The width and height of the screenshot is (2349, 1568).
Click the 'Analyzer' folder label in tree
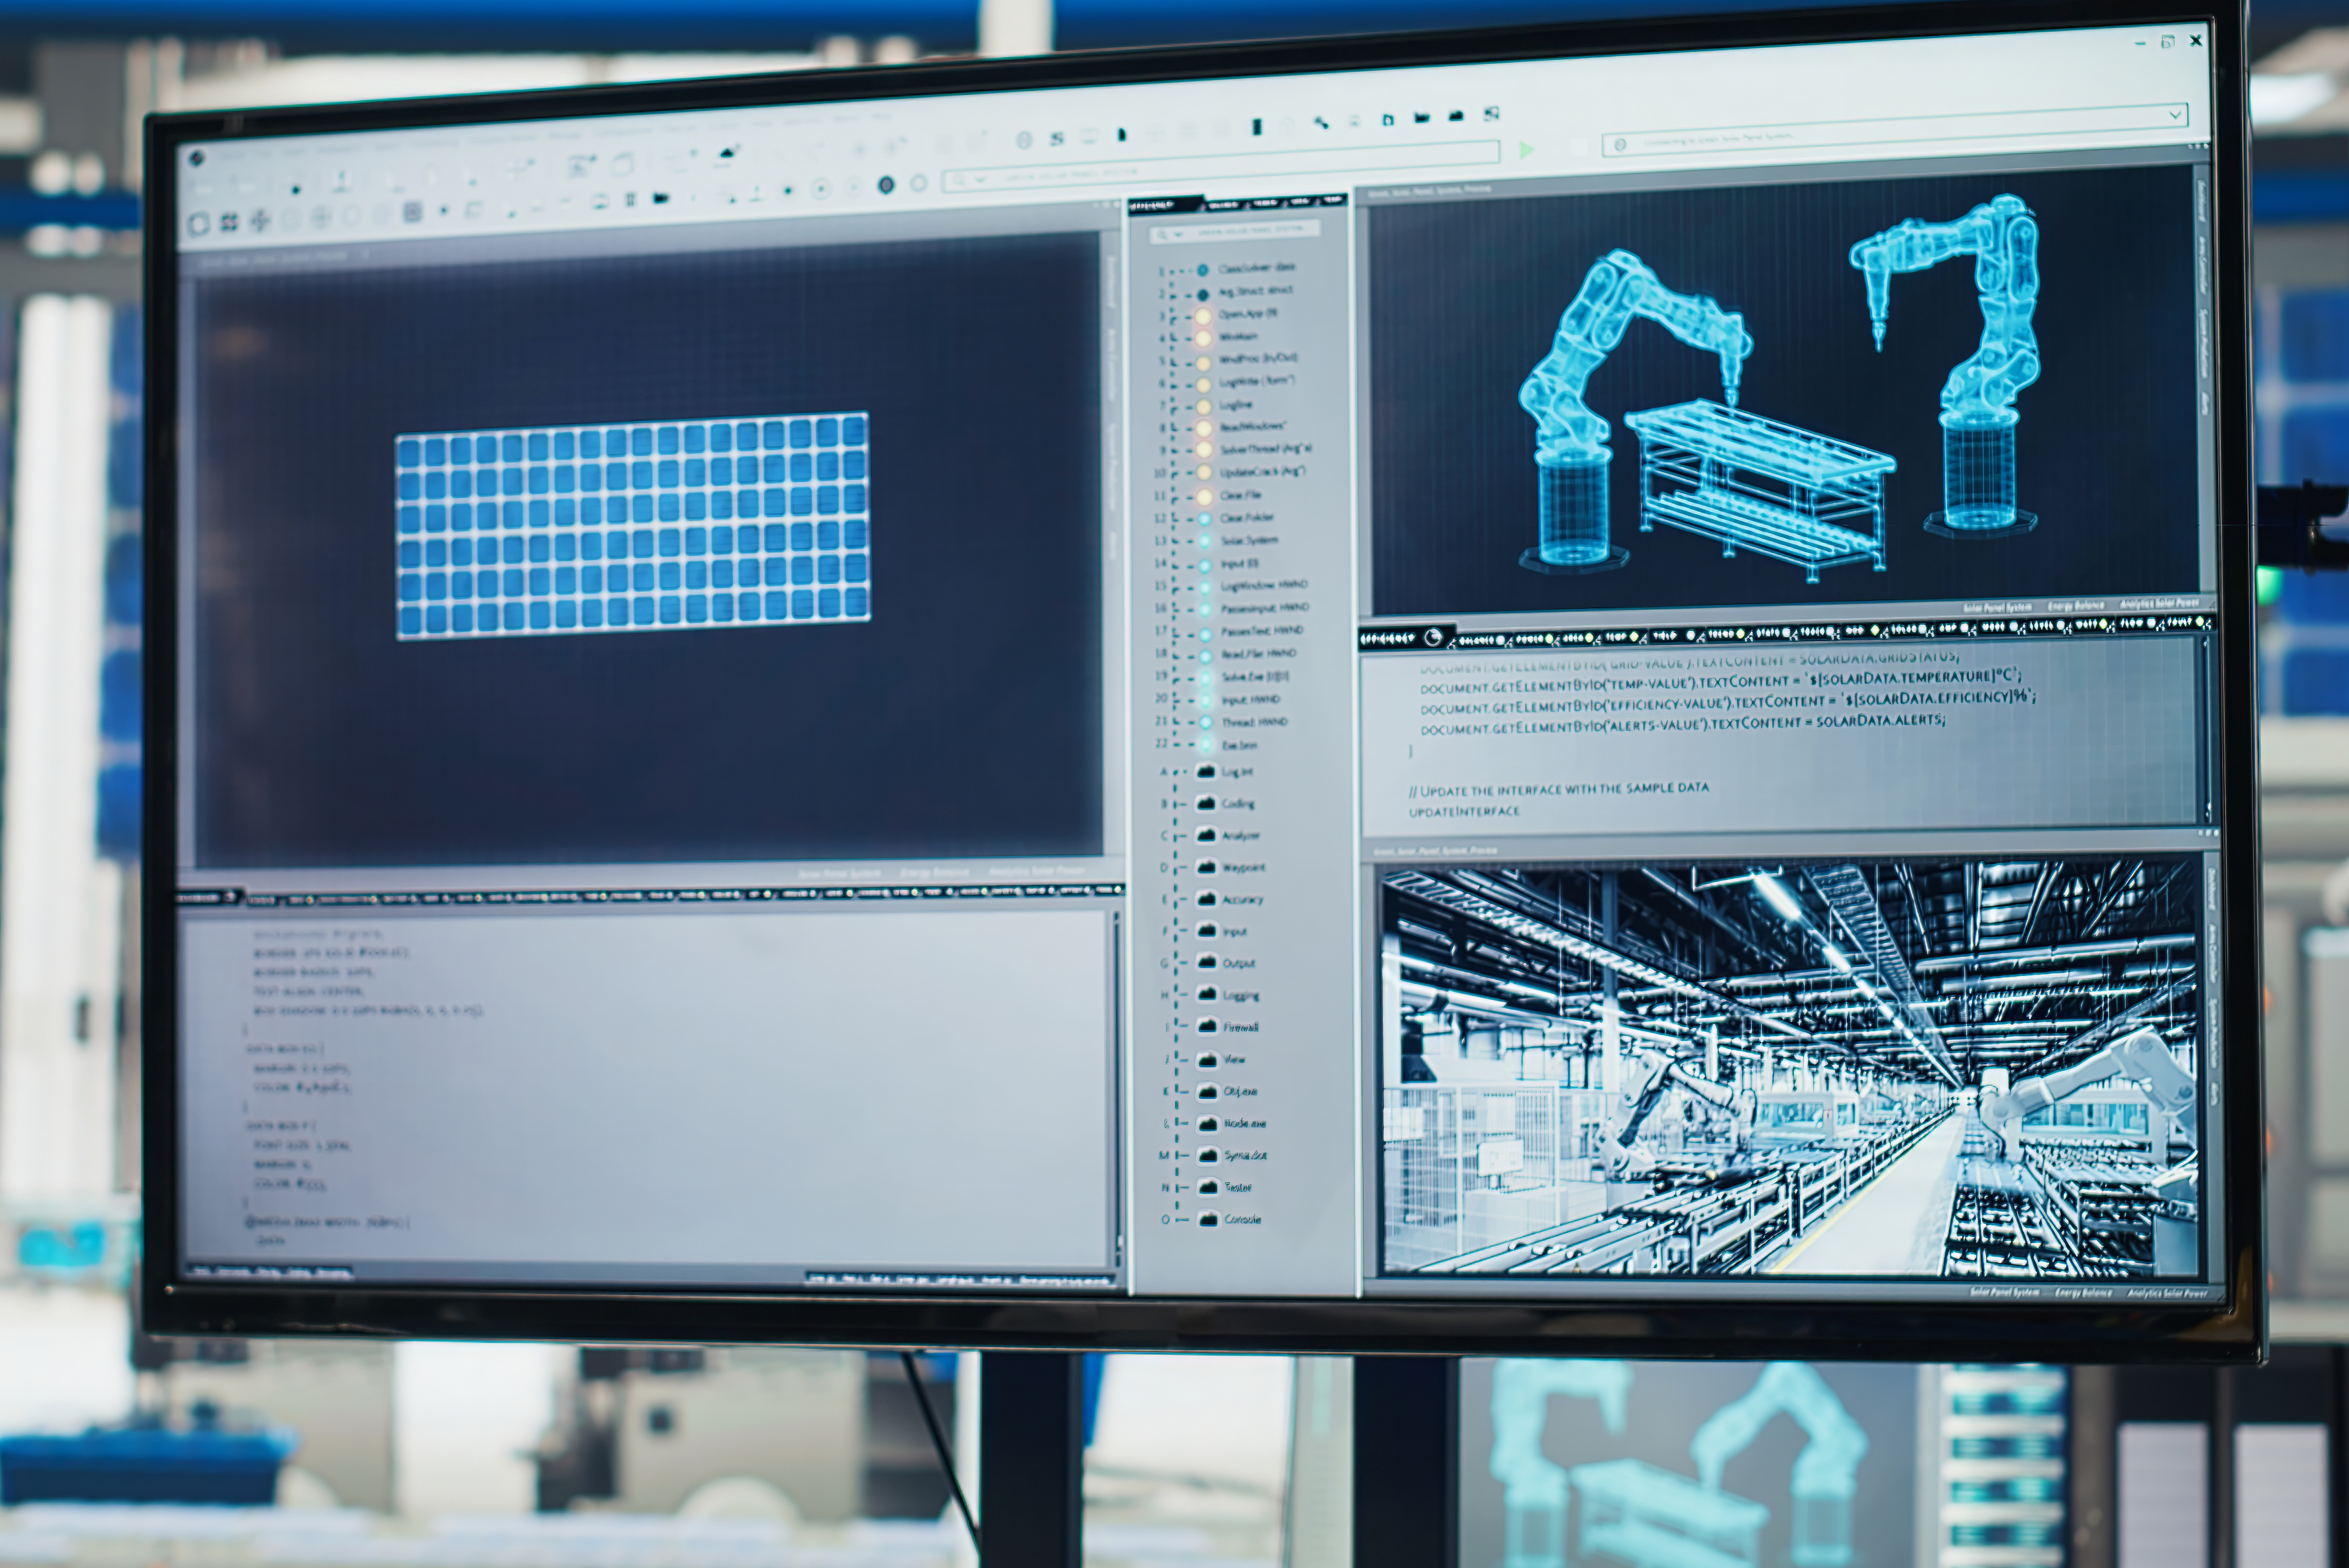click(1241, 835)
